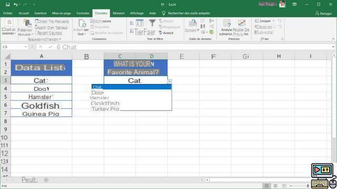
Task: Switch to Page Layout view
Action: point(275,186)
